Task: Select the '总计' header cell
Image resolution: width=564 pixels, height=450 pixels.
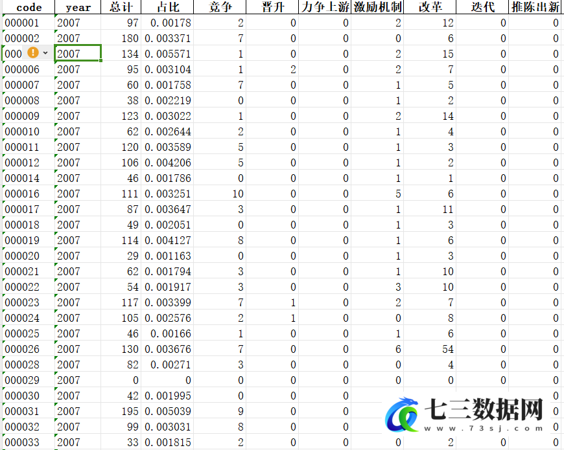Action: (x=121, y=7)
